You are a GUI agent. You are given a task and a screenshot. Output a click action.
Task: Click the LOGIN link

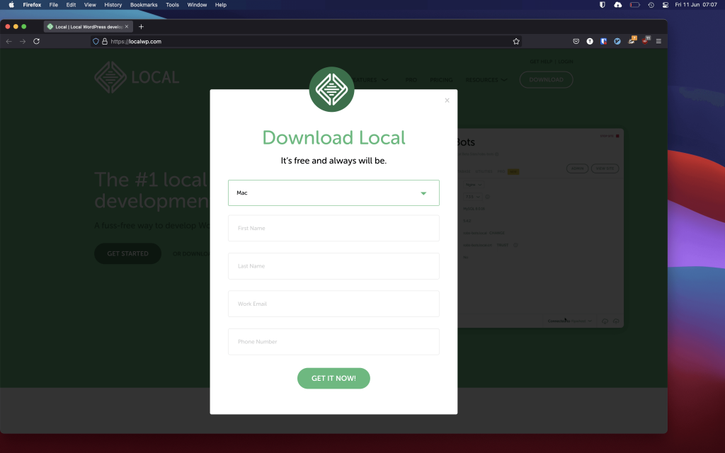pos(565,62)
